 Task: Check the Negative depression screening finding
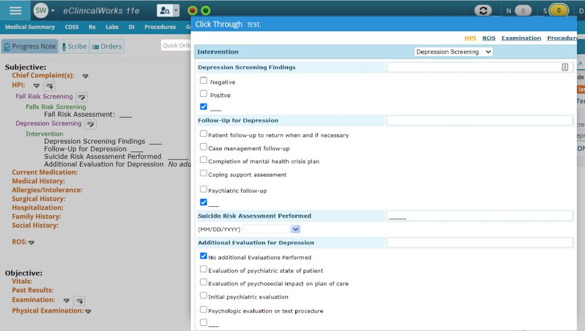click(x=203, y=81)
